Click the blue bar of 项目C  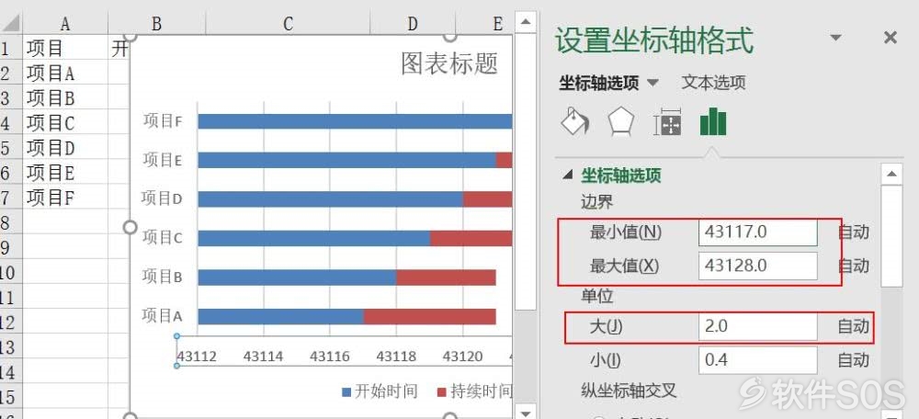pos(314,238)
